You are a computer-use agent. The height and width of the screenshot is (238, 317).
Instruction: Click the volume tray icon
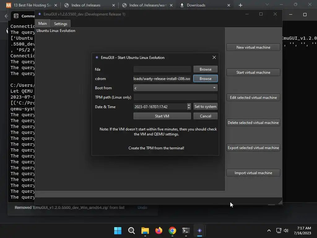click(x=286, y=231)
